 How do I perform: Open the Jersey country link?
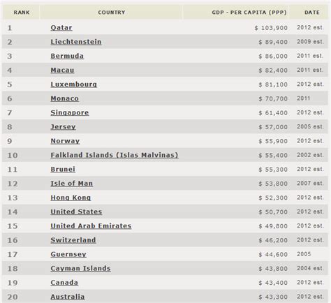click(63, 127)
